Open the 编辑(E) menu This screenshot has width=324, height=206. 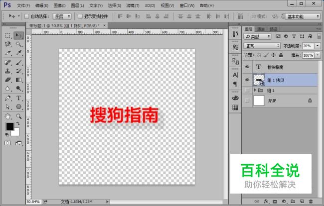pos(42,5)
